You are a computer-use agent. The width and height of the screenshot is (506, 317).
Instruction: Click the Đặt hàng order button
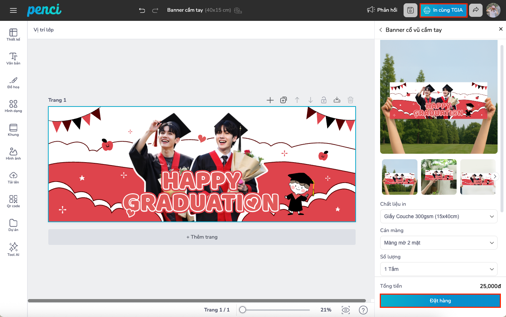click(440, 301)
